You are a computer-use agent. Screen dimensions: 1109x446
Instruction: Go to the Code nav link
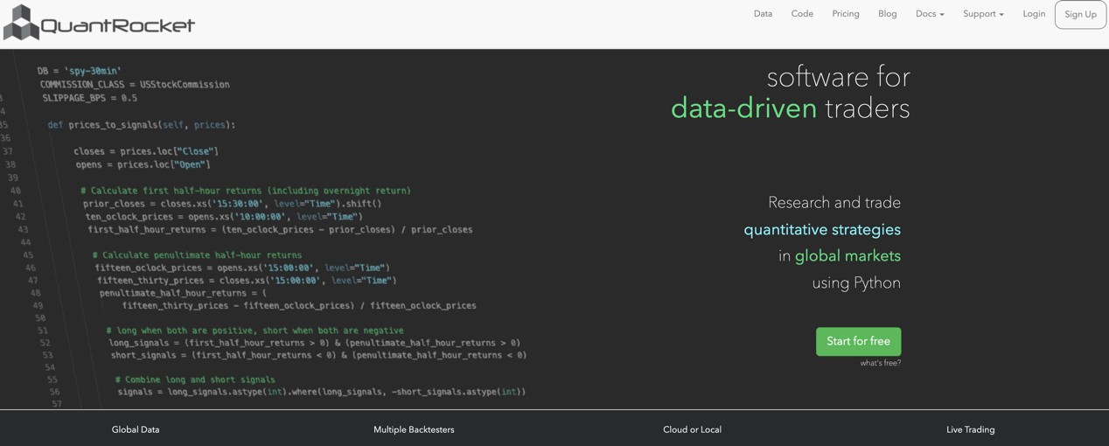tap(802, 14)
